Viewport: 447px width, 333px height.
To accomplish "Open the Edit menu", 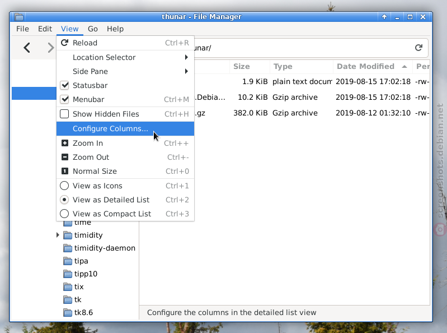I will (45, 29).
